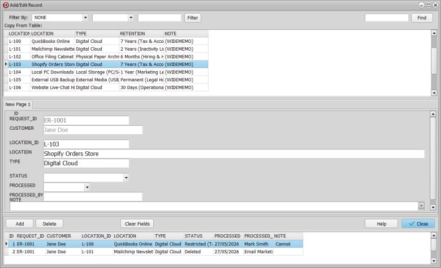Click the CUSTOMER column header in records grid

63,236
